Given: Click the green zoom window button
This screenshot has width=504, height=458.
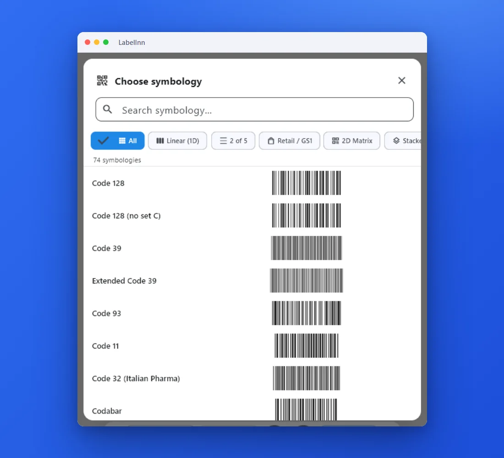Looking at the screenshot, I should (x=106, y=43).
